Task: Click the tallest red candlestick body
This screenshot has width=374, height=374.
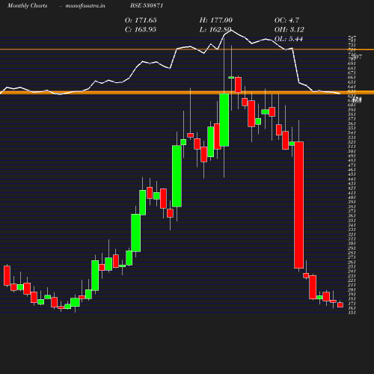Action: pyautogui.click(x=298, y=205)
